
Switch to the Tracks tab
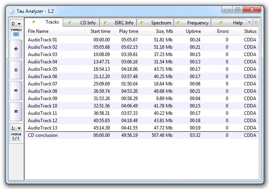point(44,22)
